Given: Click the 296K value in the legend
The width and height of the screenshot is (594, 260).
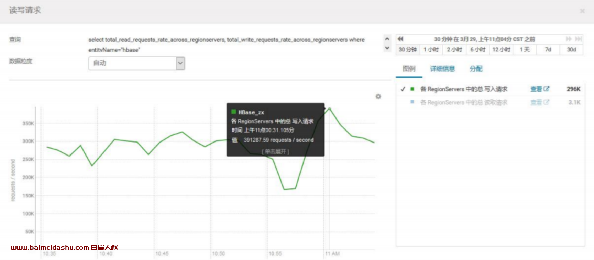Looking at the screenshot, I should coord(573,89).
